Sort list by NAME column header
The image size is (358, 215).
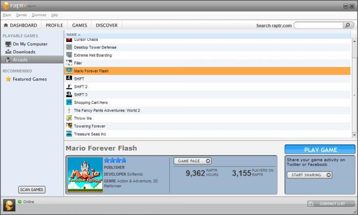point(73,34)
